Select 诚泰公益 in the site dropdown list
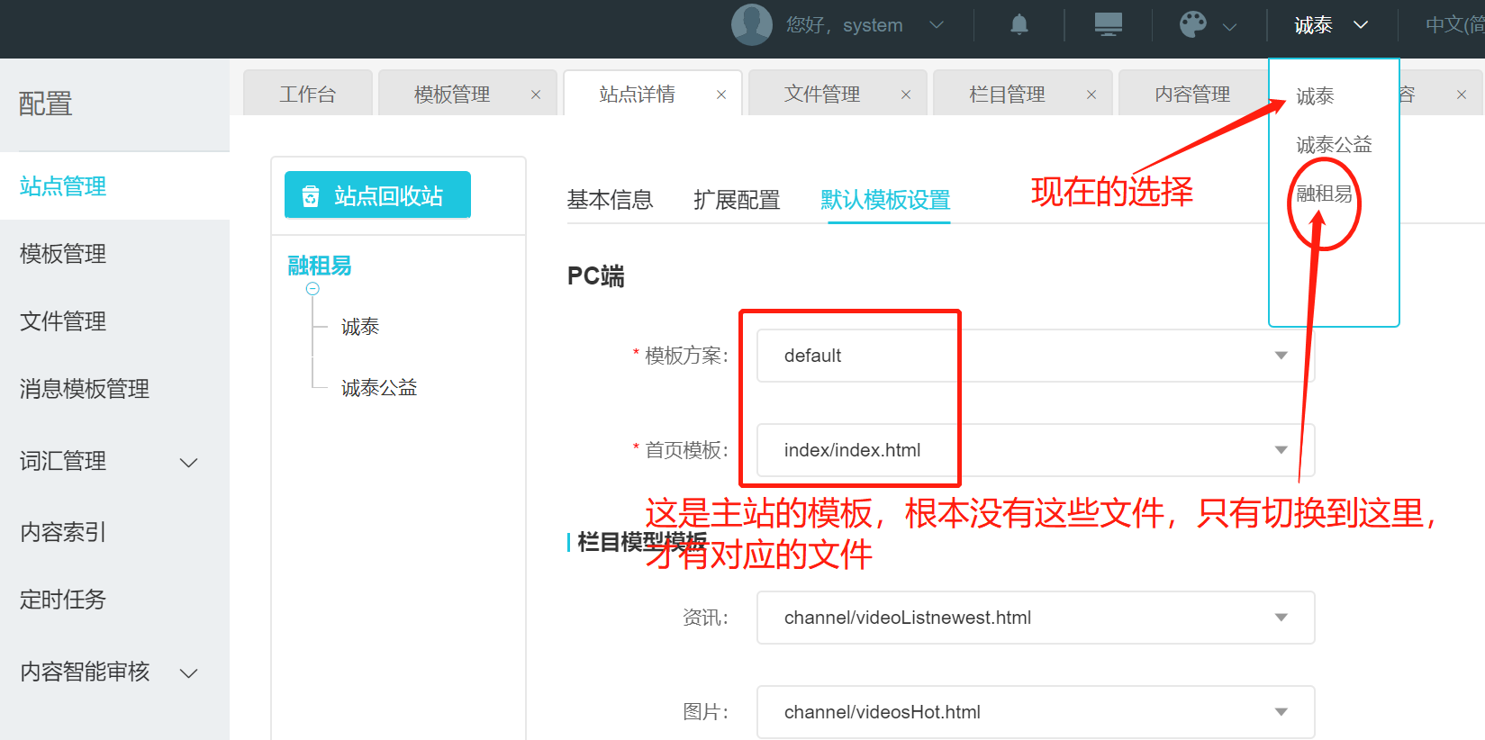The image size is (1485, 740). 1334,145
